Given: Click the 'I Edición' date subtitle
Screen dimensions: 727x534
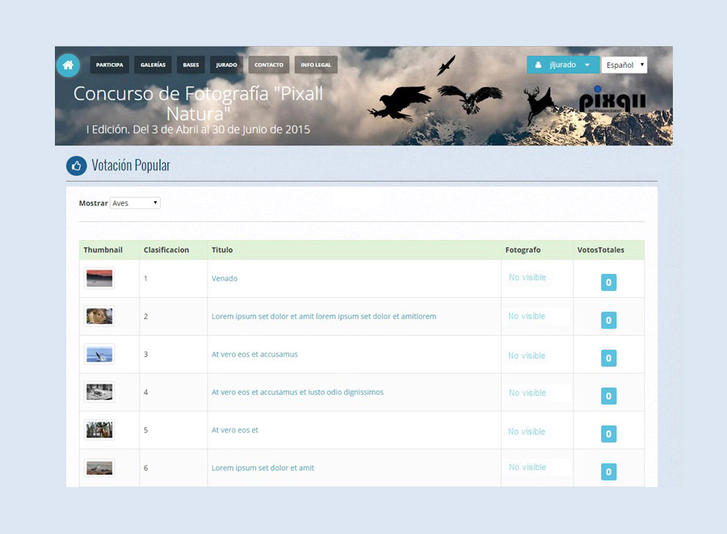Looking at the screenshot, I should point(198,129).
